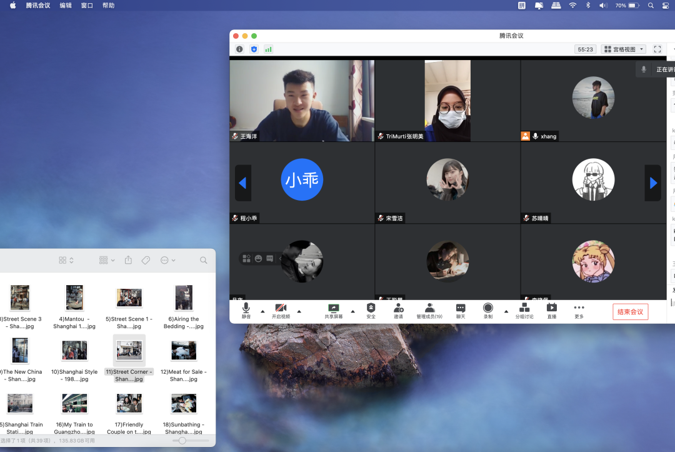Open 腾讯会议 menu in menu bar
The image size is (675, 452).
pos(38,6)
